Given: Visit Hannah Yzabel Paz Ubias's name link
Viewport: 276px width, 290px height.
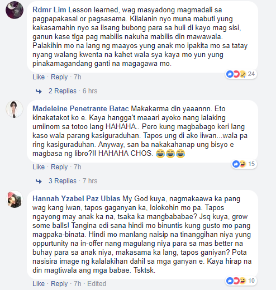Looking at the screenshot, I should 77,199.
